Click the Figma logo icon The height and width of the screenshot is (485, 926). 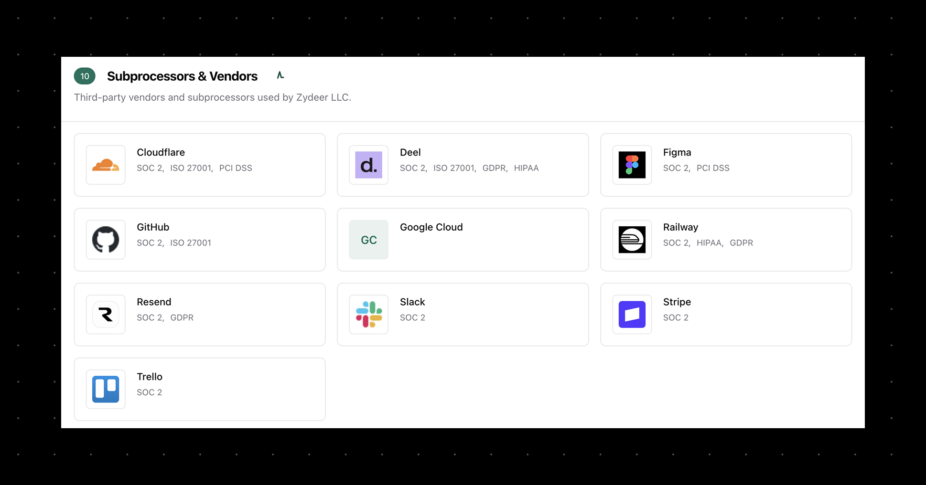tap(632, 165)
